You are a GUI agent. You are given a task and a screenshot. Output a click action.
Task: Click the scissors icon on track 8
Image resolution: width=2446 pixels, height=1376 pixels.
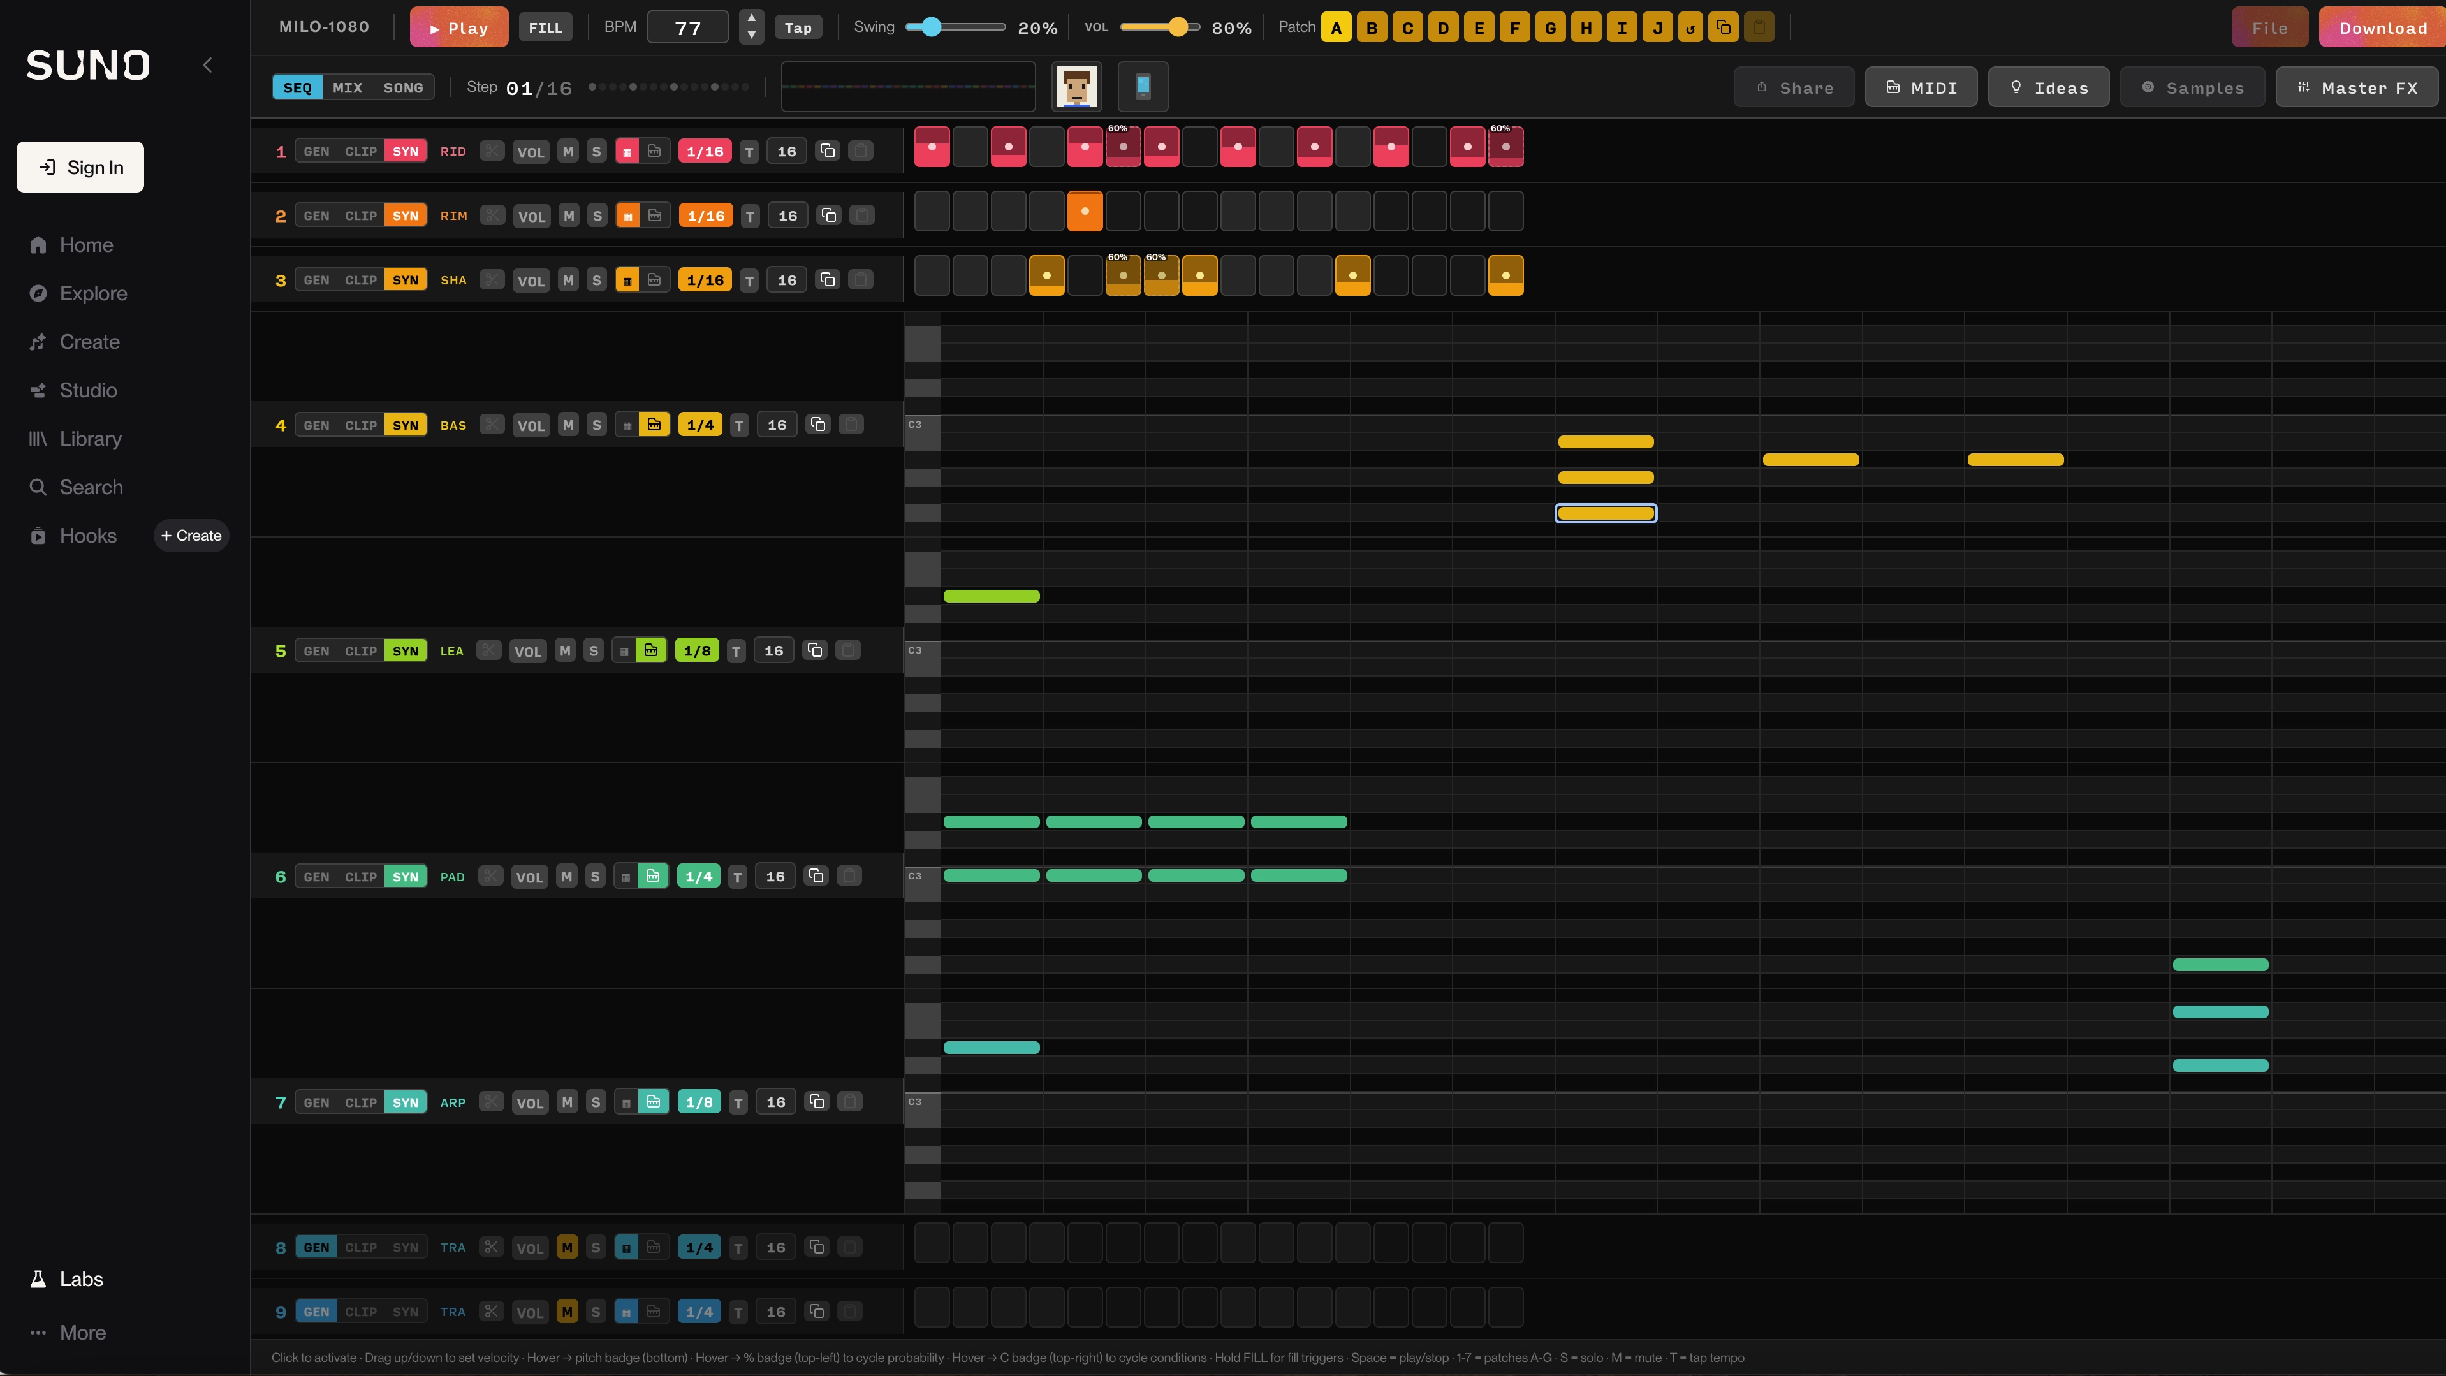[491, 1247]
